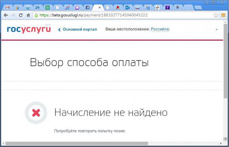The image size is (229, 147).
Task: Click the red X error icon
Action: coord(36,113)
